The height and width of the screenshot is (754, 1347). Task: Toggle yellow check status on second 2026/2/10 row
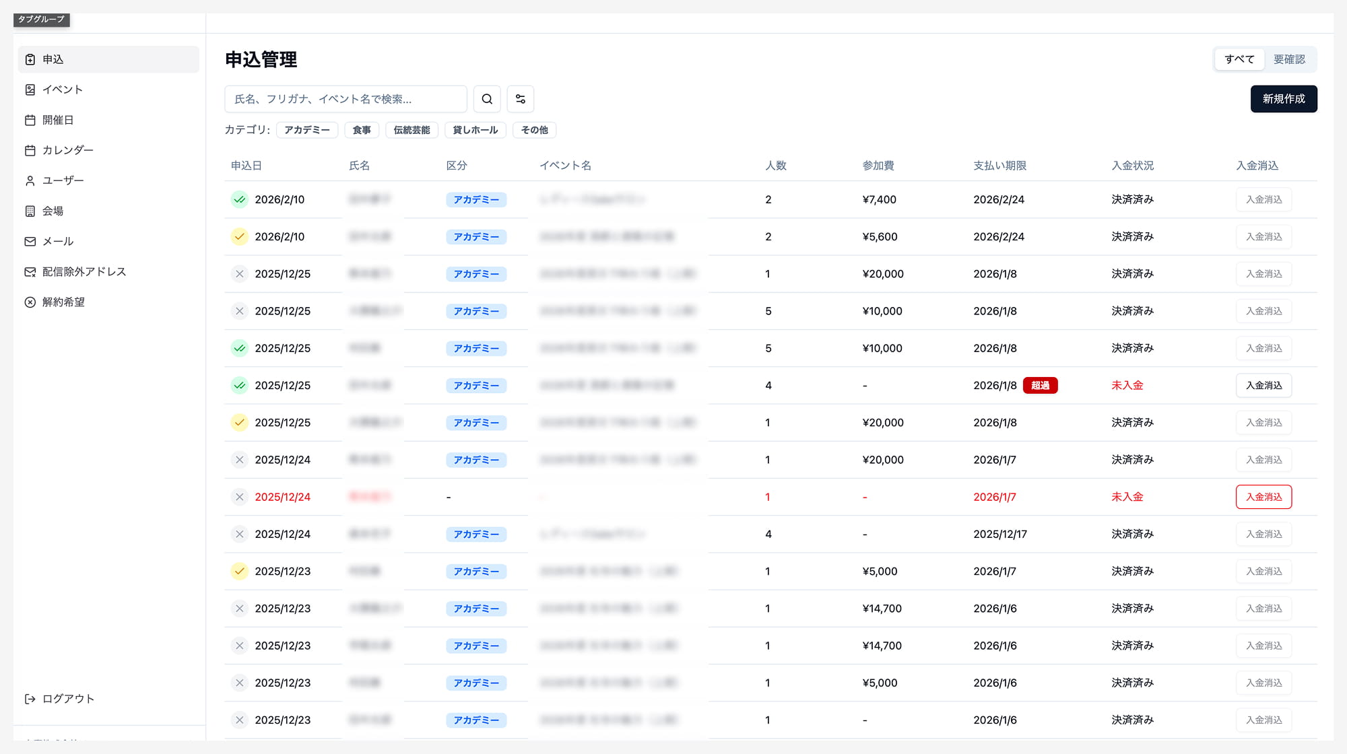tap(239, 236)
